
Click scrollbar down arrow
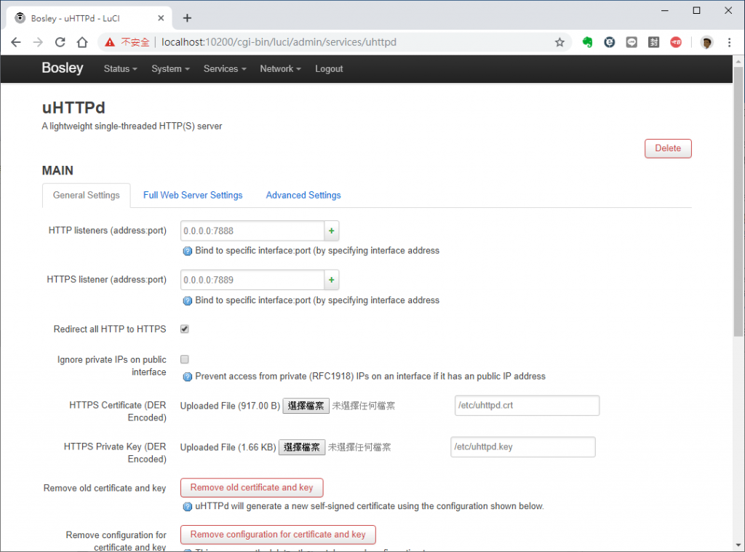click(x=738, y=545)
